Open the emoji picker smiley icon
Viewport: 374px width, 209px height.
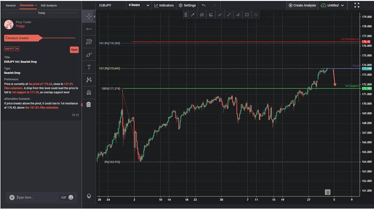pos(71,197)
